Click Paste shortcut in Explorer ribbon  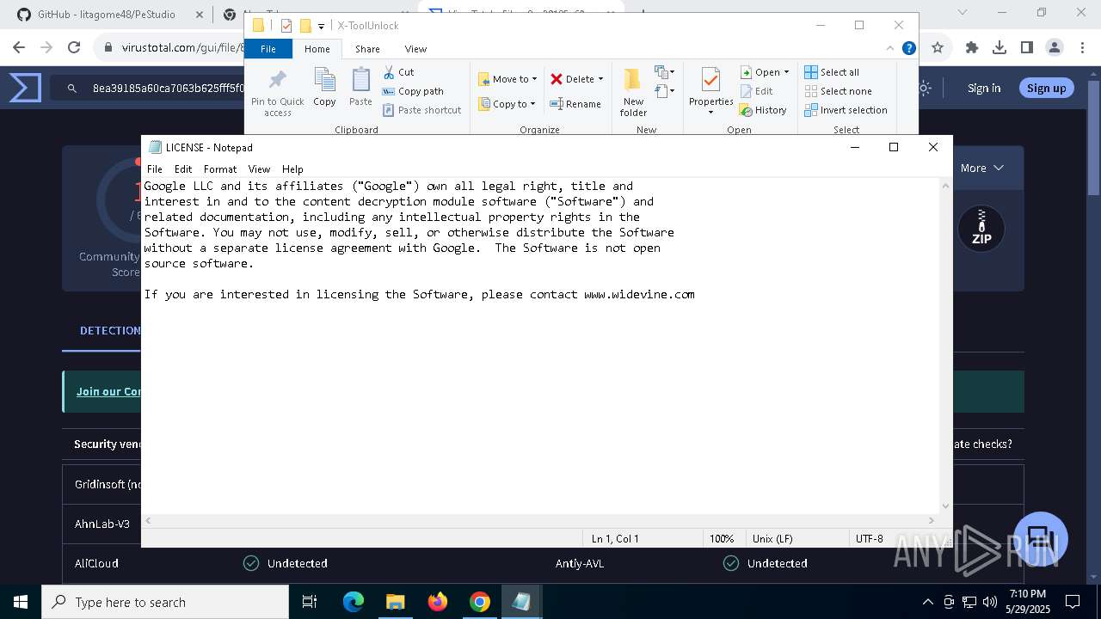421,110
